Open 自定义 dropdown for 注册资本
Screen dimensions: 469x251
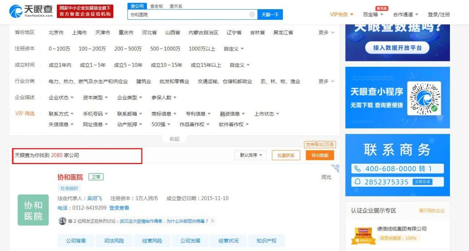click(234, 48)
